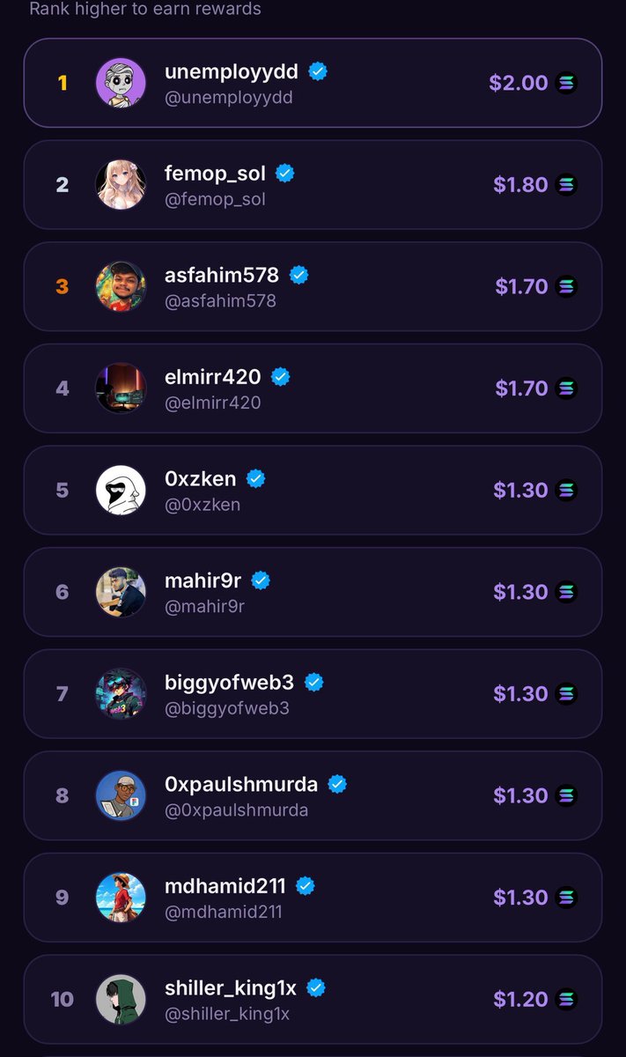Click the verified checkmark beside femop_sol
626x1057 pixels.
(x=284, y=174)
